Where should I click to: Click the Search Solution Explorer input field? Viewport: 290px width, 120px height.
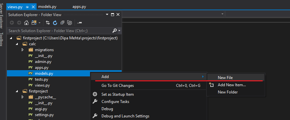click(59, 30)
